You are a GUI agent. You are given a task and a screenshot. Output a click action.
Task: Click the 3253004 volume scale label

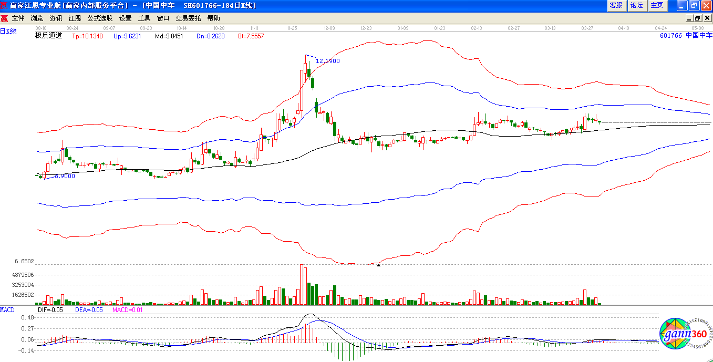pos(23,285)
